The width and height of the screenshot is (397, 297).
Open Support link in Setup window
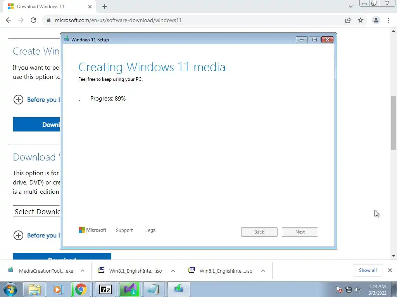click(124, 230)
